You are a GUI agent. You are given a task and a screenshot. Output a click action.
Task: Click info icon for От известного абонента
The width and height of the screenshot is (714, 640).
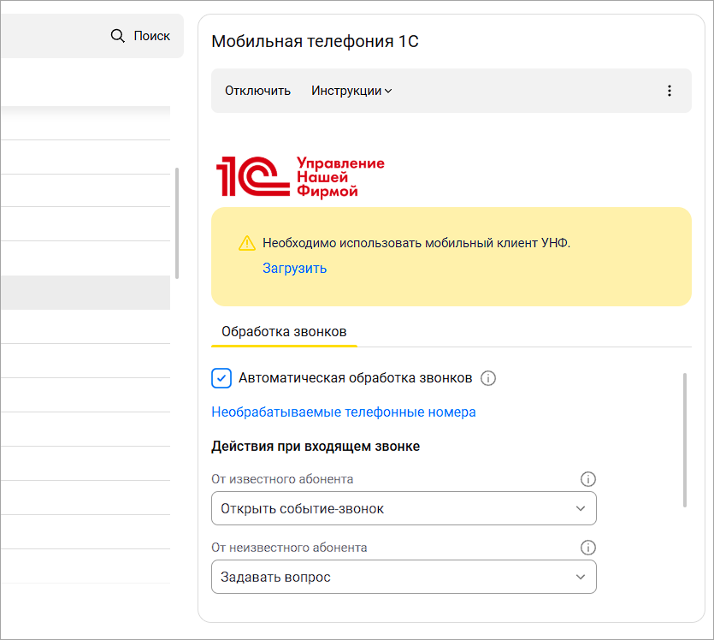[587, 479]
